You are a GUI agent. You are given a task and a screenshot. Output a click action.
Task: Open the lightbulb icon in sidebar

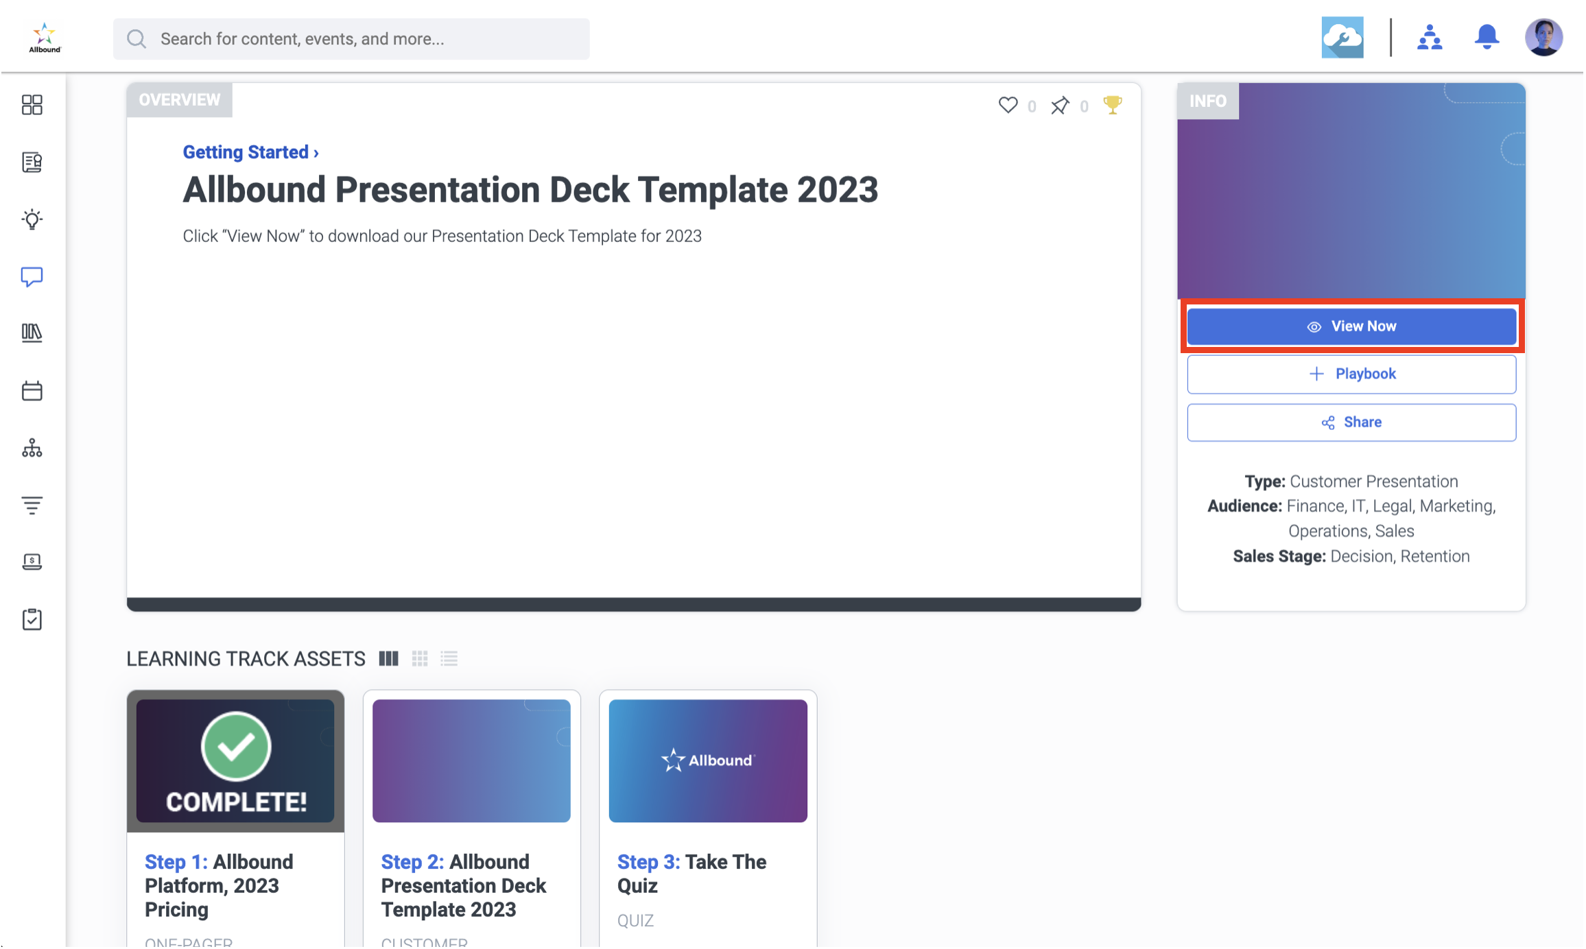(x=32, y=219)
